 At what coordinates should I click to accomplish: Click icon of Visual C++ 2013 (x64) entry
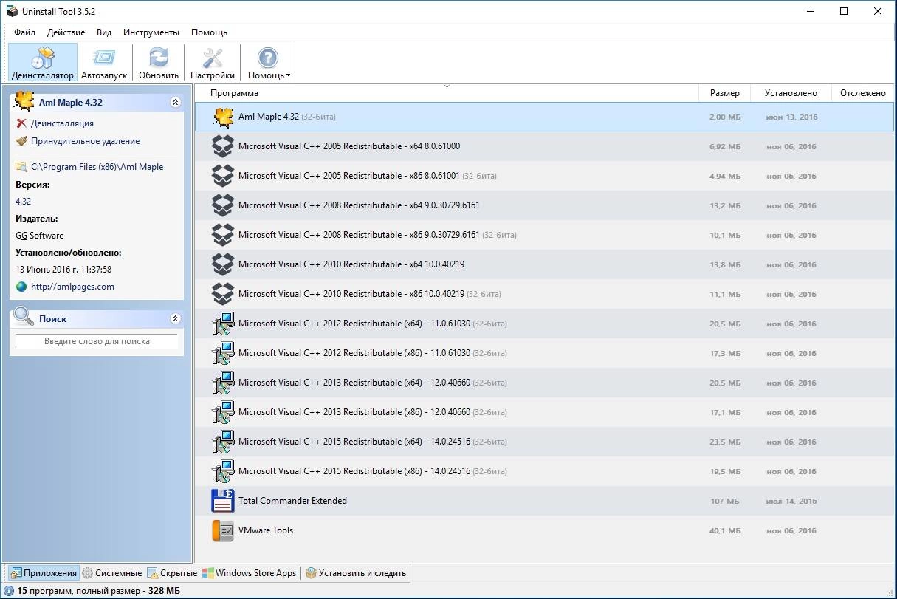(223, 383)
